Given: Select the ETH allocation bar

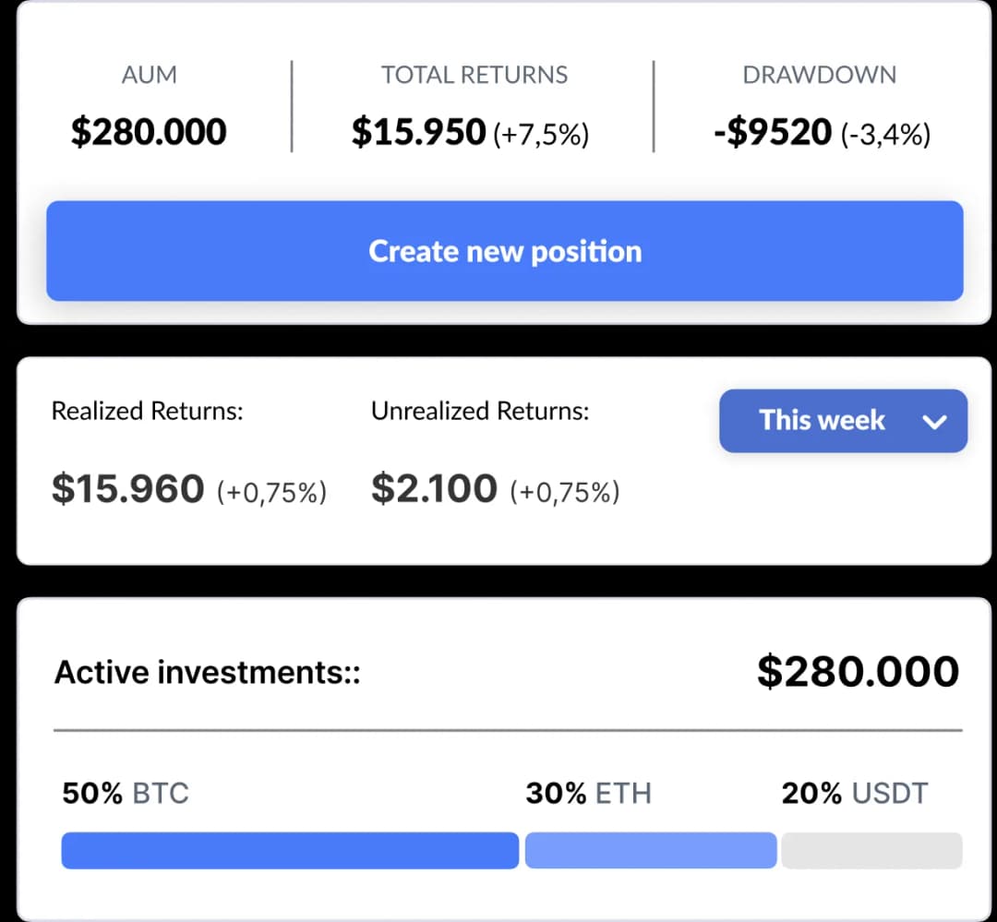Looking at the screenshot, I should 650,850.
